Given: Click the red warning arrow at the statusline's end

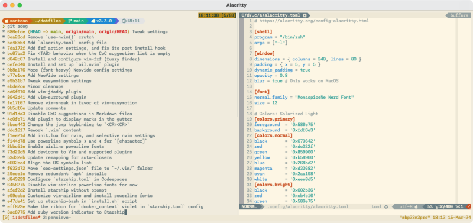Looking at the screenshot, I should [x=468, y=207].
